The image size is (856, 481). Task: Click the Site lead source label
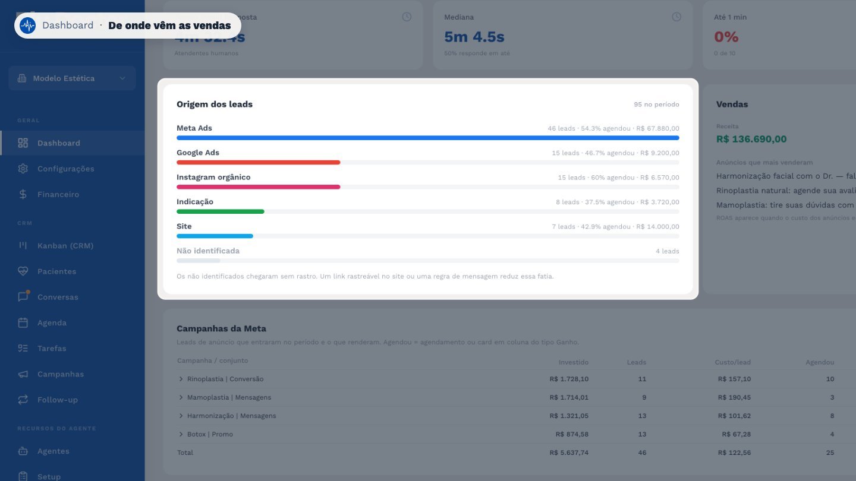[x=184, y=226]
